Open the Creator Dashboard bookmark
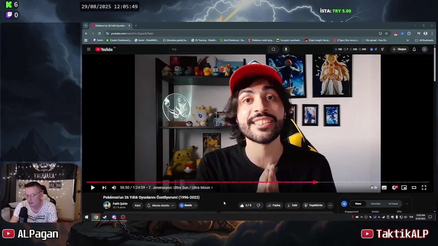Screen dimensions: 438x246 [119, 40]
